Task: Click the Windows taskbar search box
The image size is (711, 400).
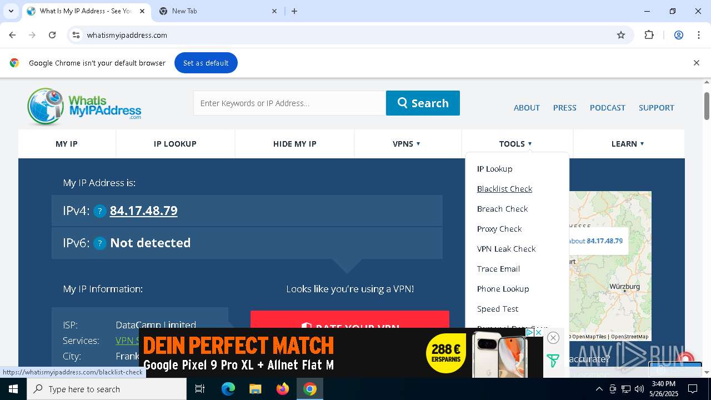Action: tap(107, 389)
